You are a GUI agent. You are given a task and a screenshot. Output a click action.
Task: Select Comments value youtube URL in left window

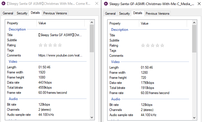tap(60, 55)
